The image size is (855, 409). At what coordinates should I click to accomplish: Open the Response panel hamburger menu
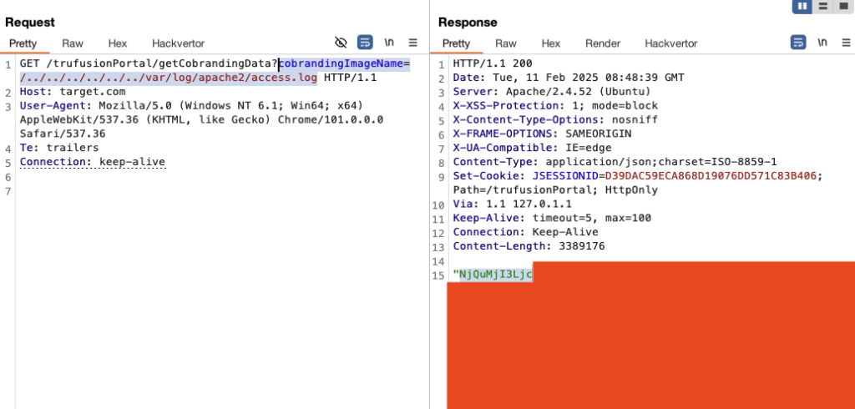click(x=845, y=43)
